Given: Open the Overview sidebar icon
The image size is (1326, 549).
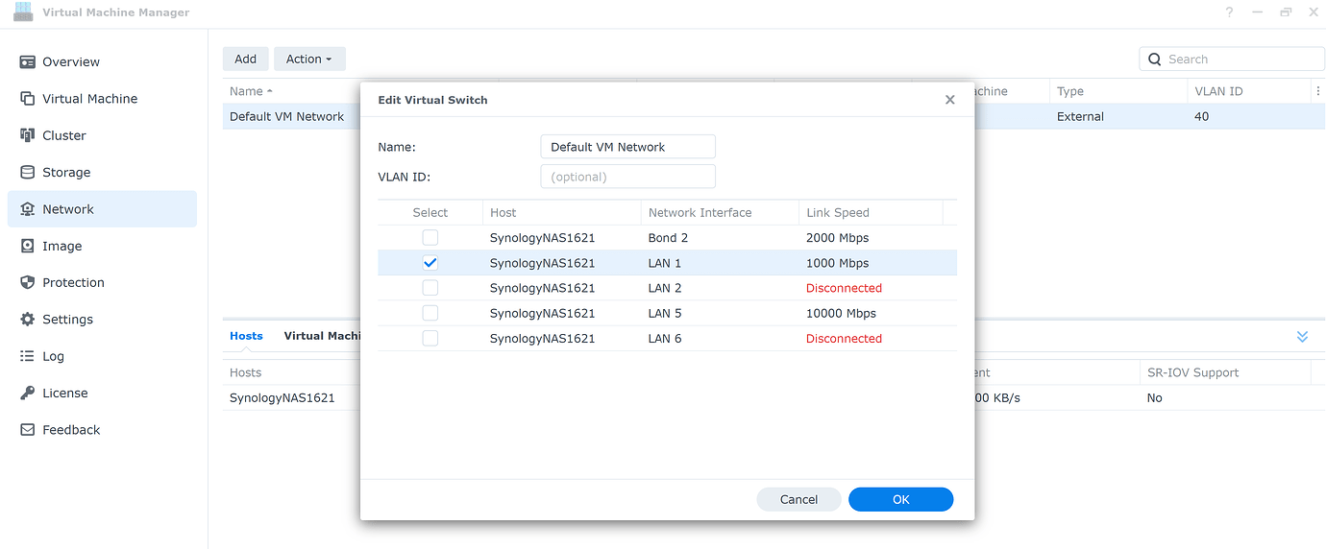Looking at the screenshot, I should tap(27, 61).
